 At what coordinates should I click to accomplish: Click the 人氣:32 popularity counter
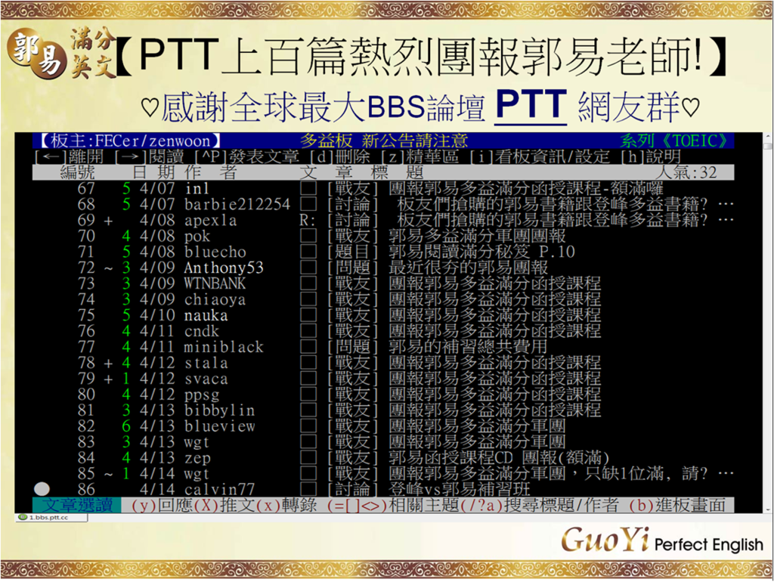(686, 172)
